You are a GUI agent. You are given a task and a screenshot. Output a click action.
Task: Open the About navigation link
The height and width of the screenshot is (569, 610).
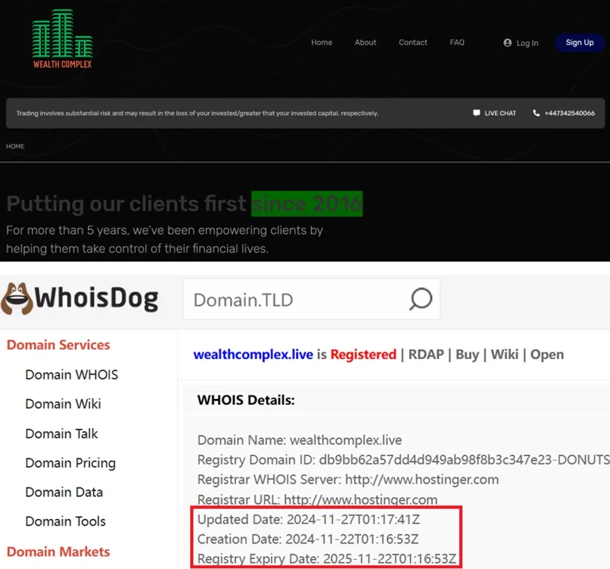(x=365, y=42)
